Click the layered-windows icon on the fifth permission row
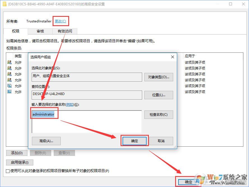The image size is (249, 187). click(x=9, y=86)
